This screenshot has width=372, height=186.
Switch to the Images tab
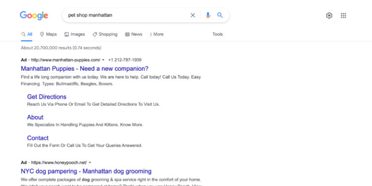tap(75, 34)
